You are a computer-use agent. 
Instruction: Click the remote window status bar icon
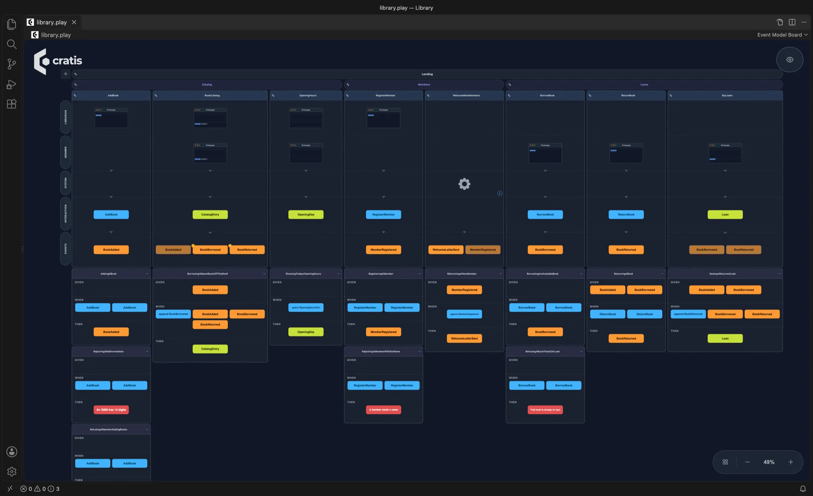10,489
